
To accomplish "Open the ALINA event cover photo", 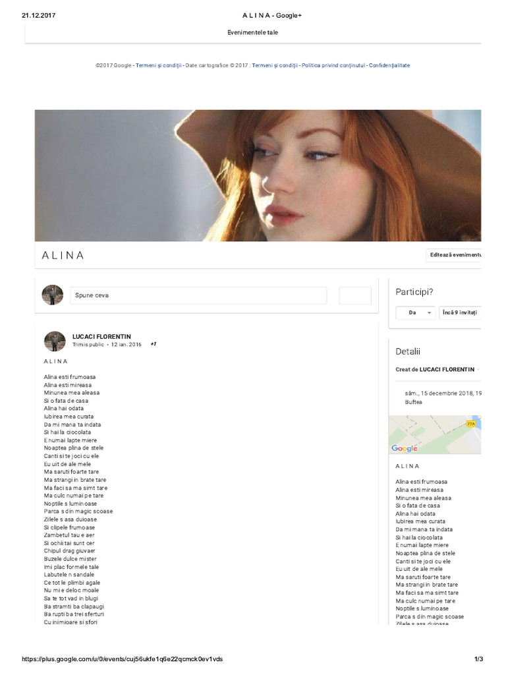I will point(258,175).
